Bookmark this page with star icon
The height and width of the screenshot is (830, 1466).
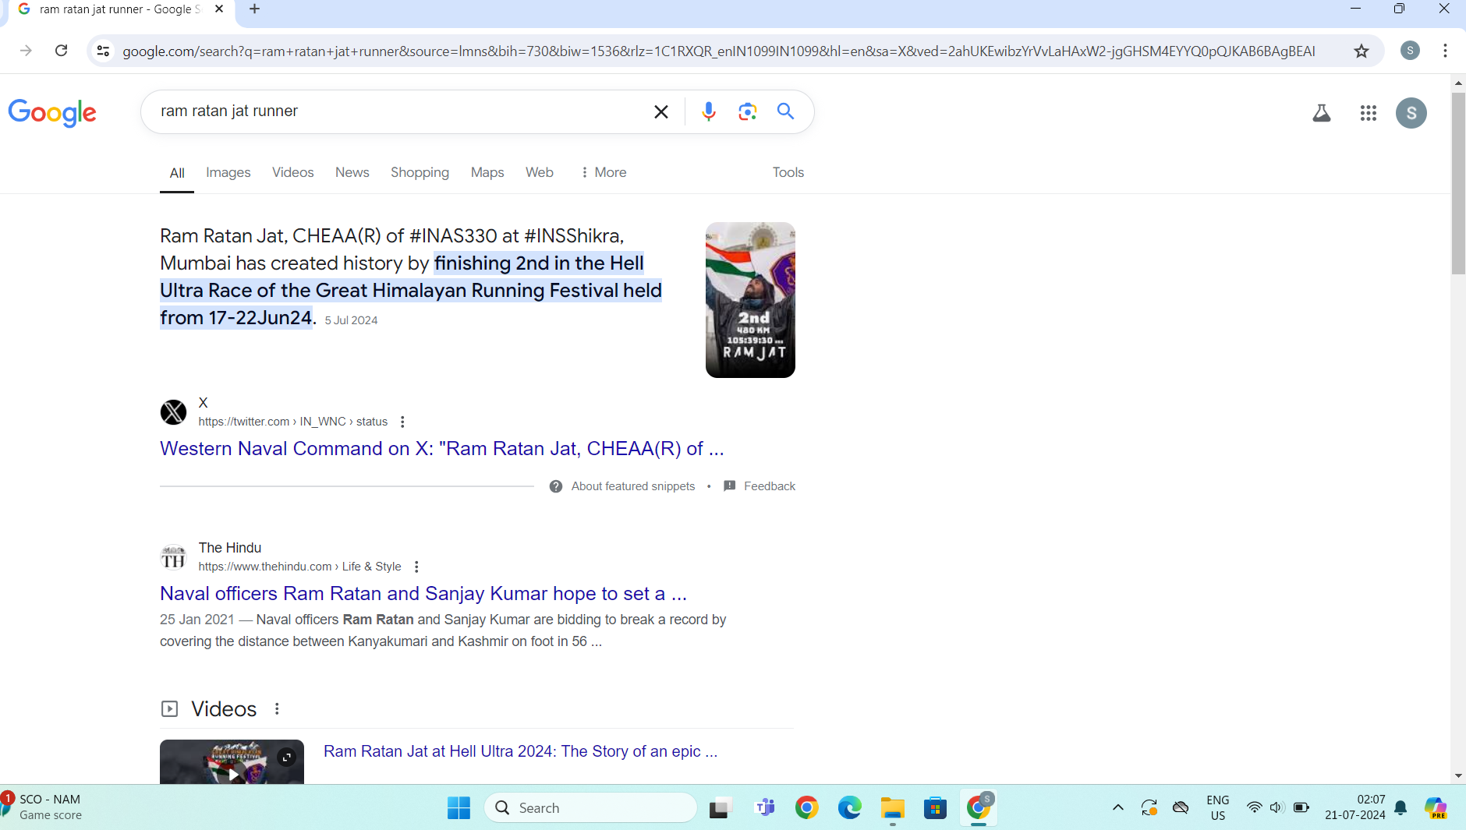(1361, 51)
